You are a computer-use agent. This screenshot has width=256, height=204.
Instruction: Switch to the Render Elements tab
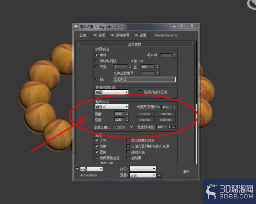tap(166, 35)
